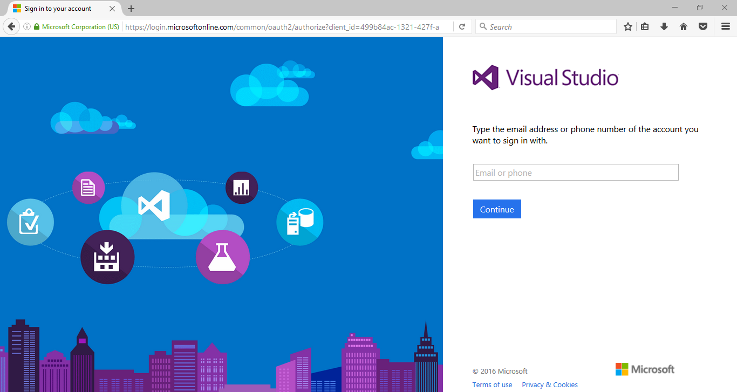737x392 pixels.
Task: Click the © 2016 Microsoft text
Action: pyautogui.click(x=500, y=371)
